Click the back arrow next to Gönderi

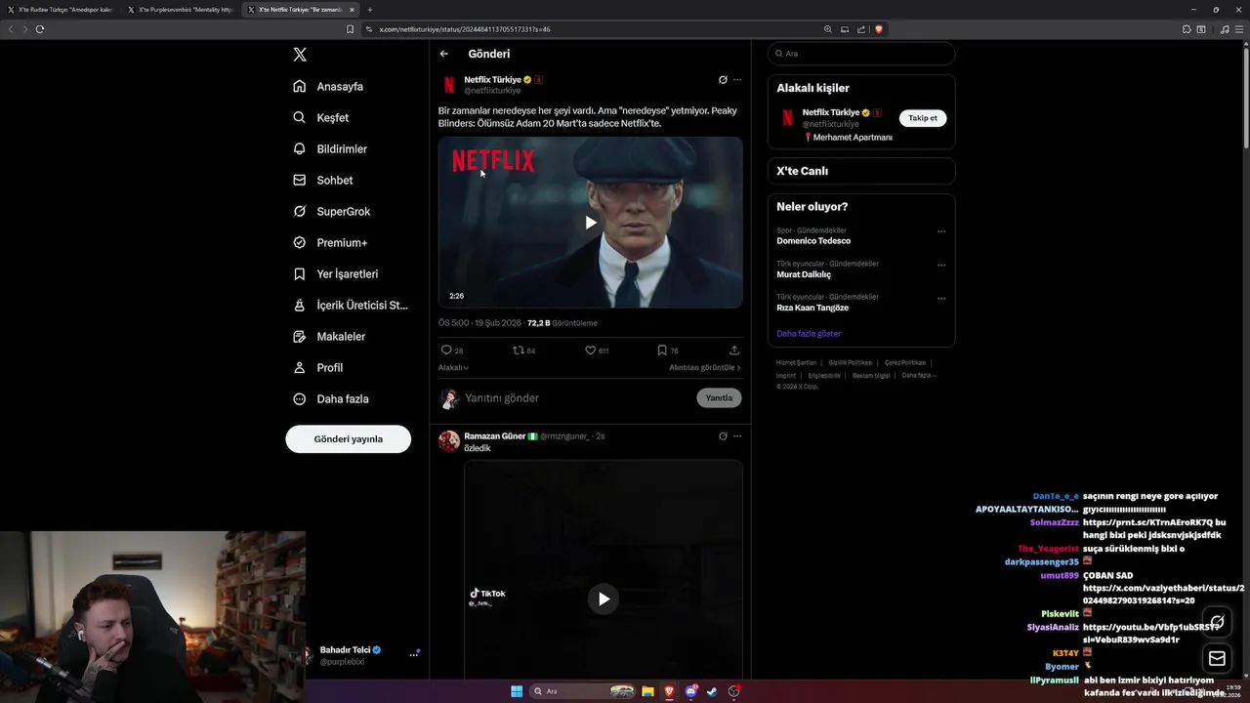pyautogui.click(x=444, y=54)
